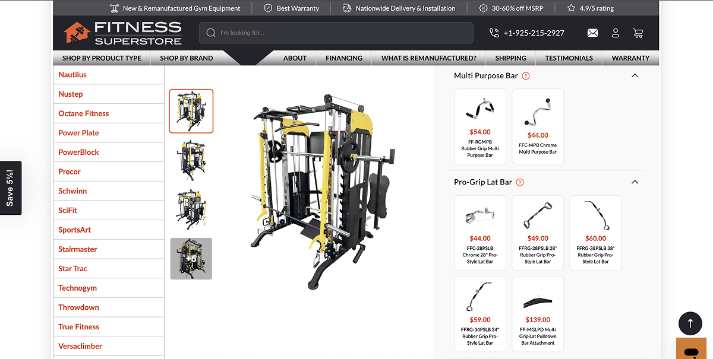Choose FFRG-28PSLB 28" Rubber Grip Lat Bar

click(x=538, y=233)
